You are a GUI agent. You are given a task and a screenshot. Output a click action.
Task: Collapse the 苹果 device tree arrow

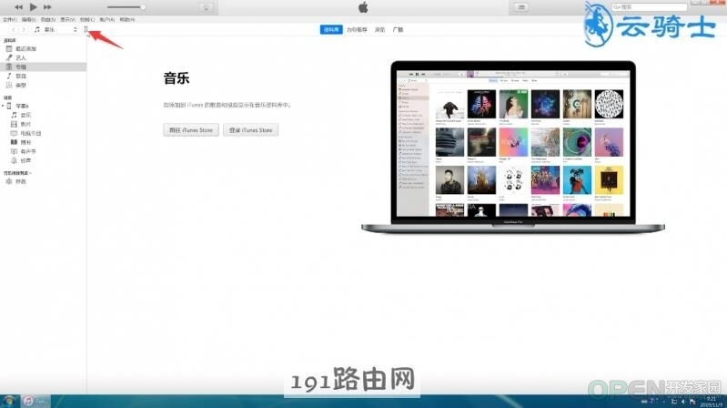click(x=3, y=107)
